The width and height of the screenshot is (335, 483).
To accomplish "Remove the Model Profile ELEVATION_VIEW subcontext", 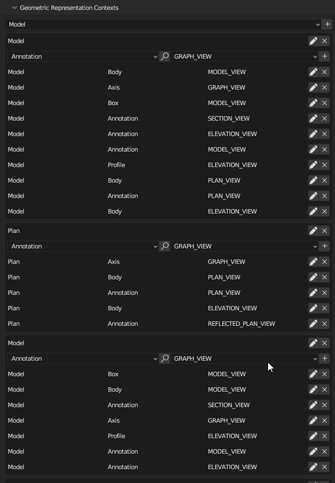I will click(324, 165).
